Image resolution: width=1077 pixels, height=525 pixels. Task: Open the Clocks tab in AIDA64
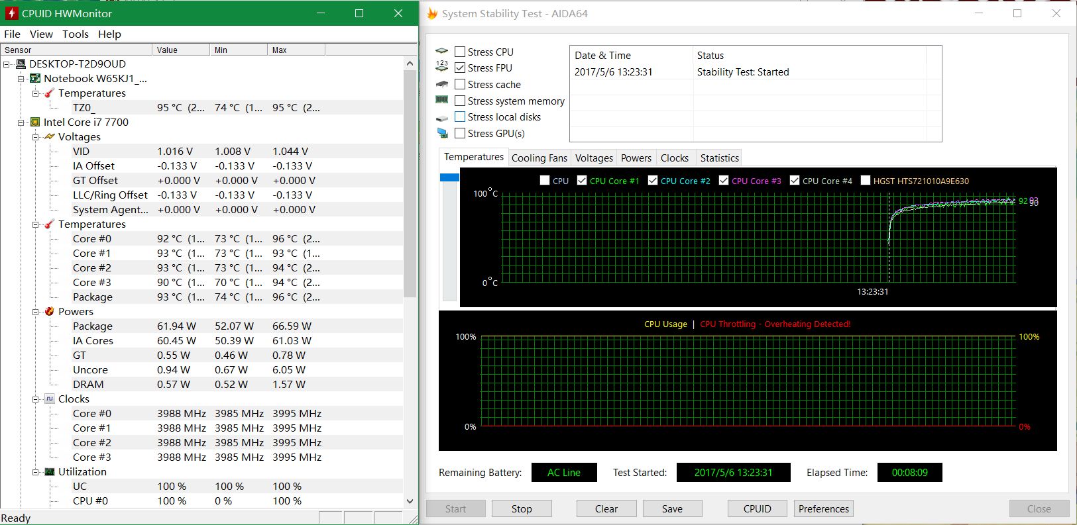click(x=675, y=158)
